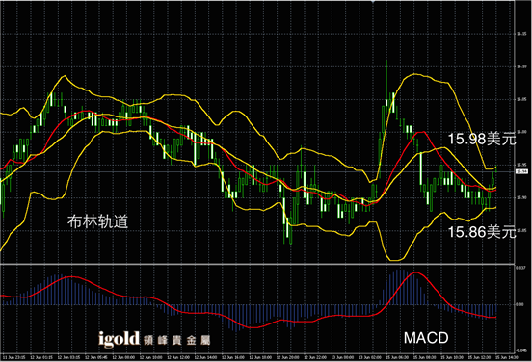Select the 16.10 price axis label
Viewport: 532px width, 362px height.
tap(521, 66)
